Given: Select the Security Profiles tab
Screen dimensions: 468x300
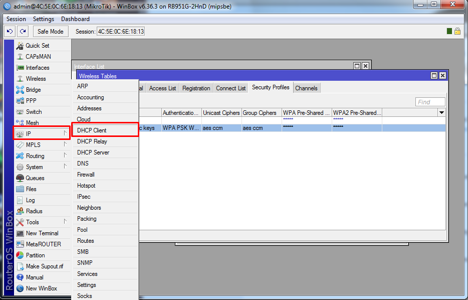Looking at the screenshot, I should 271,87.
